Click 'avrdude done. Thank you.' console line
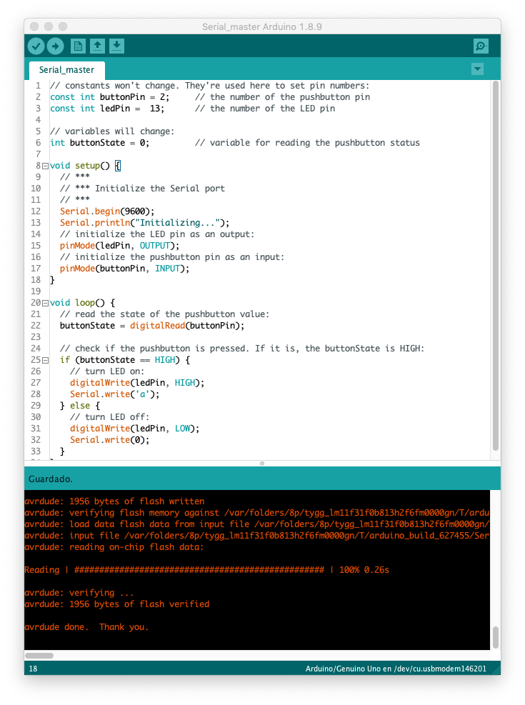Screen dimensions: 525x705 point(86,627)
